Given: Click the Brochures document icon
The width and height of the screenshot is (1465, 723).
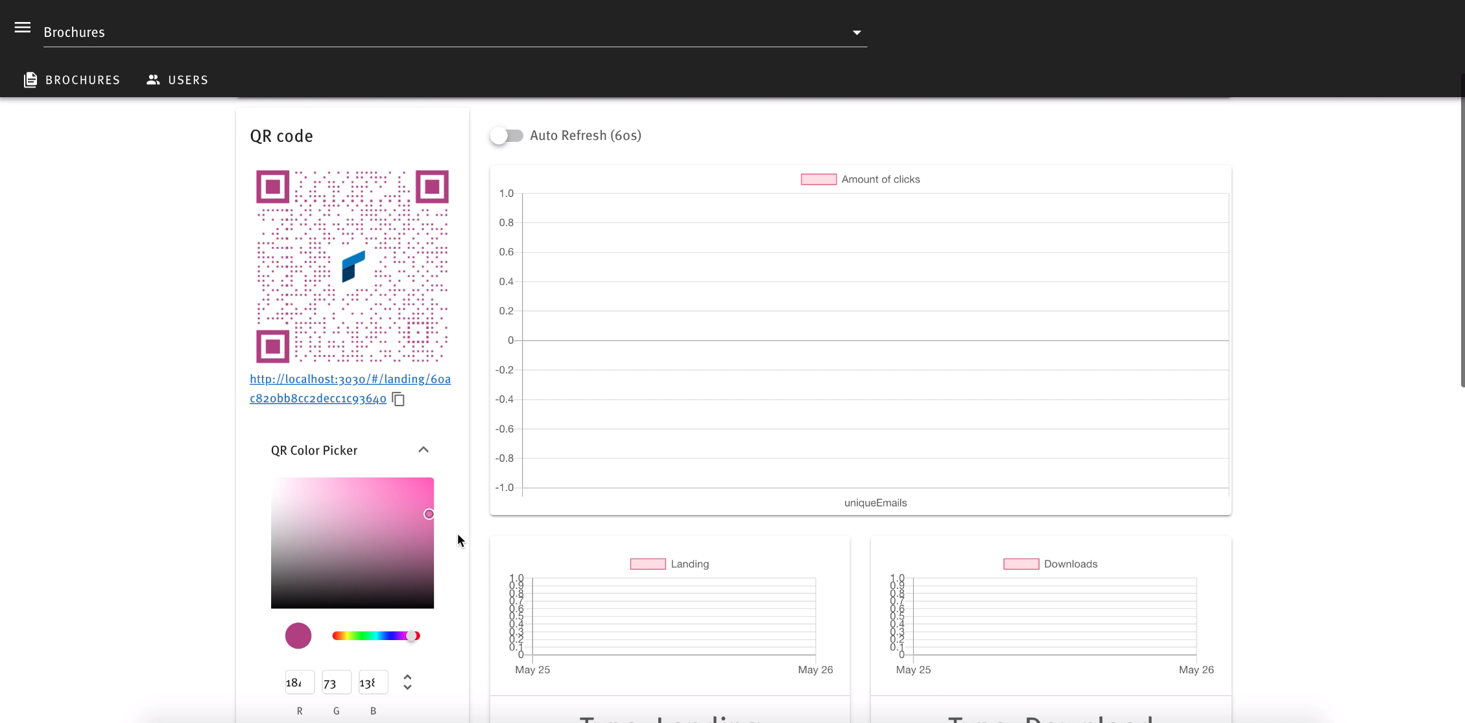Looking at the screenshot, I should point(30,80).
